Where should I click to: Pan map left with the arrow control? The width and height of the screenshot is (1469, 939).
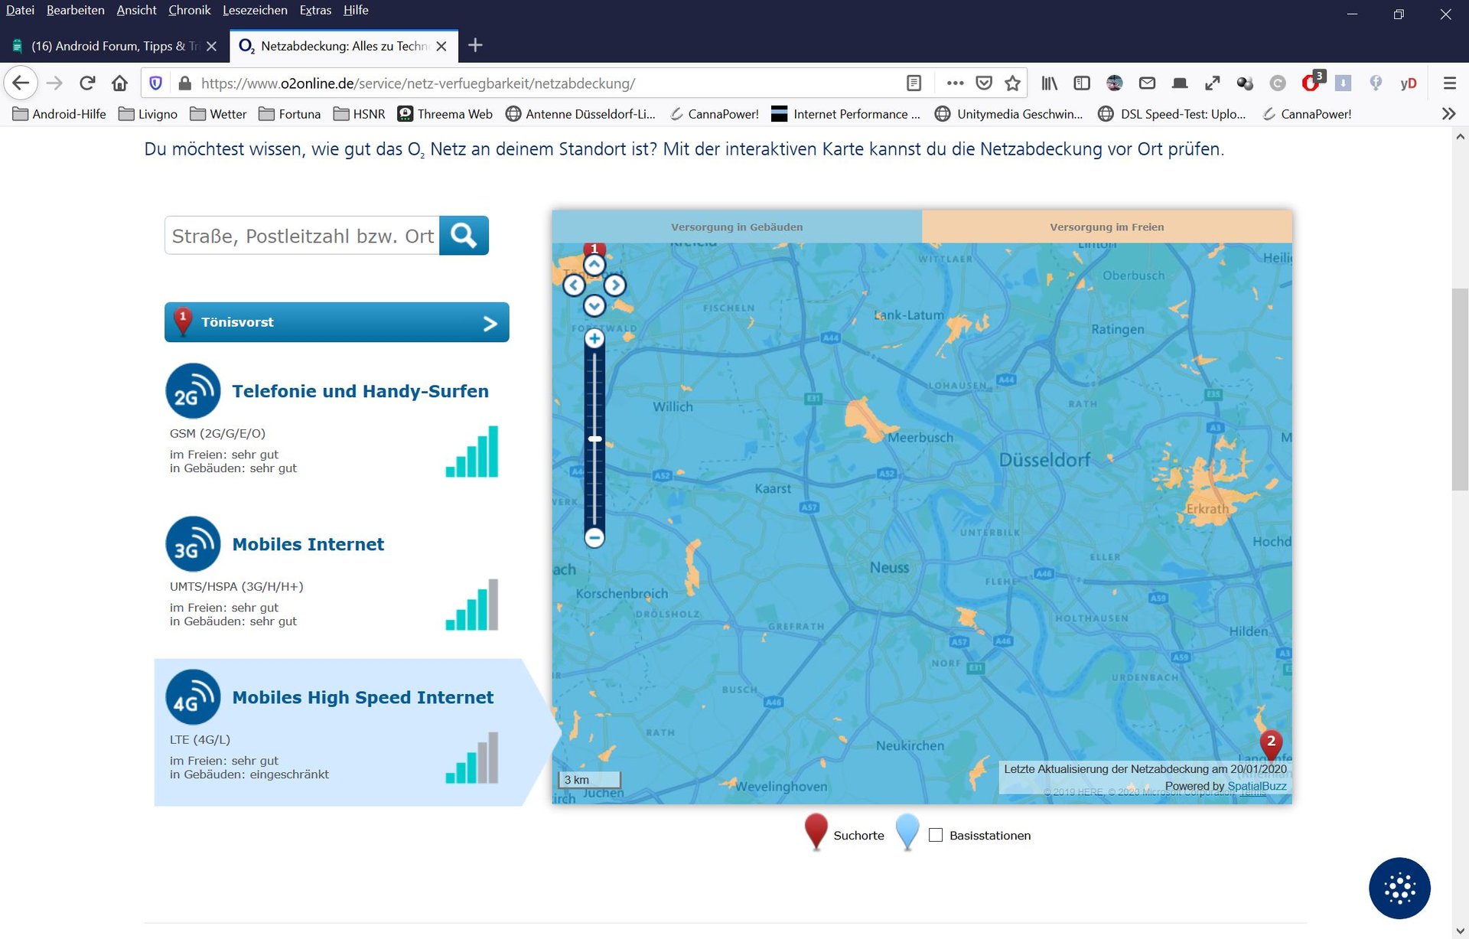574,285
